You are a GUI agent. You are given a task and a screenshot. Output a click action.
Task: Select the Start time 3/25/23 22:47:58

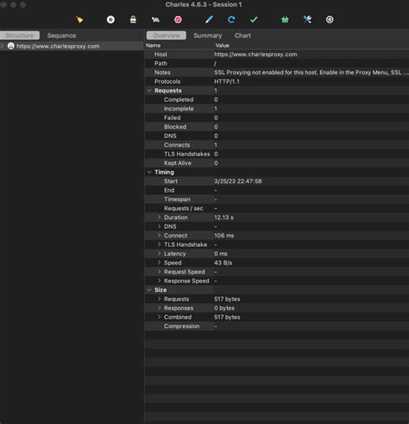tap(238, 181)
